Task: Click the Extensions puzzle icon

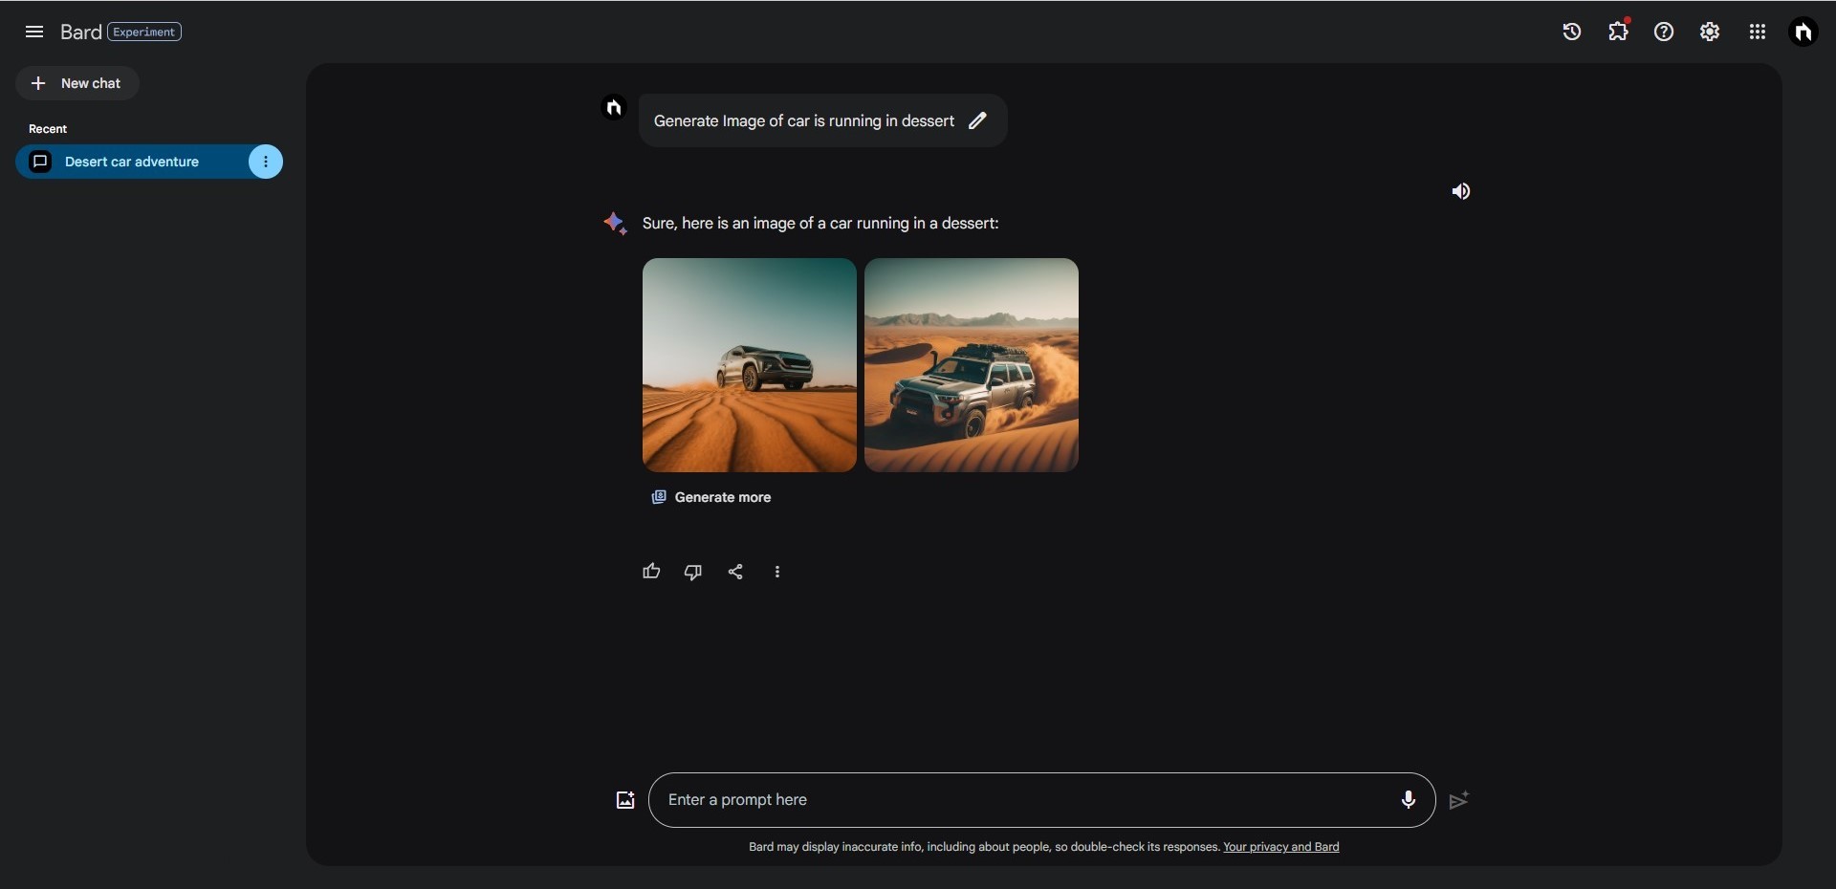Action: click(x=1617, y=32)
